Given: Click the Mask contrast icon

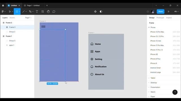Looking at the screenshot, I should coord(101,12).
